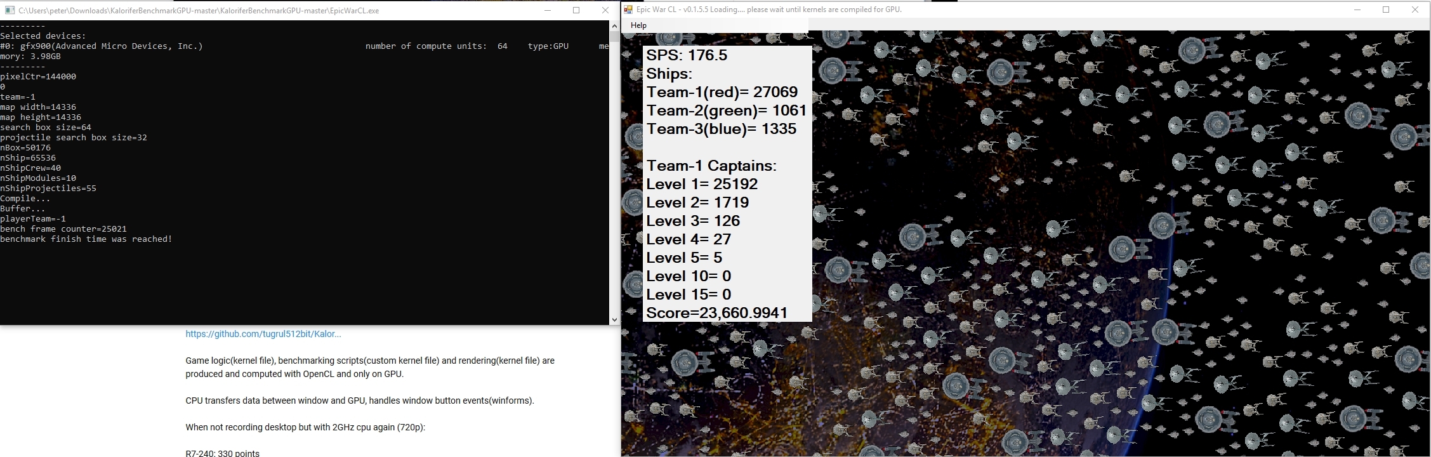Close the Epic War CL game window
Screen dimensions: 1431x457
click(x=1415, y=10)
